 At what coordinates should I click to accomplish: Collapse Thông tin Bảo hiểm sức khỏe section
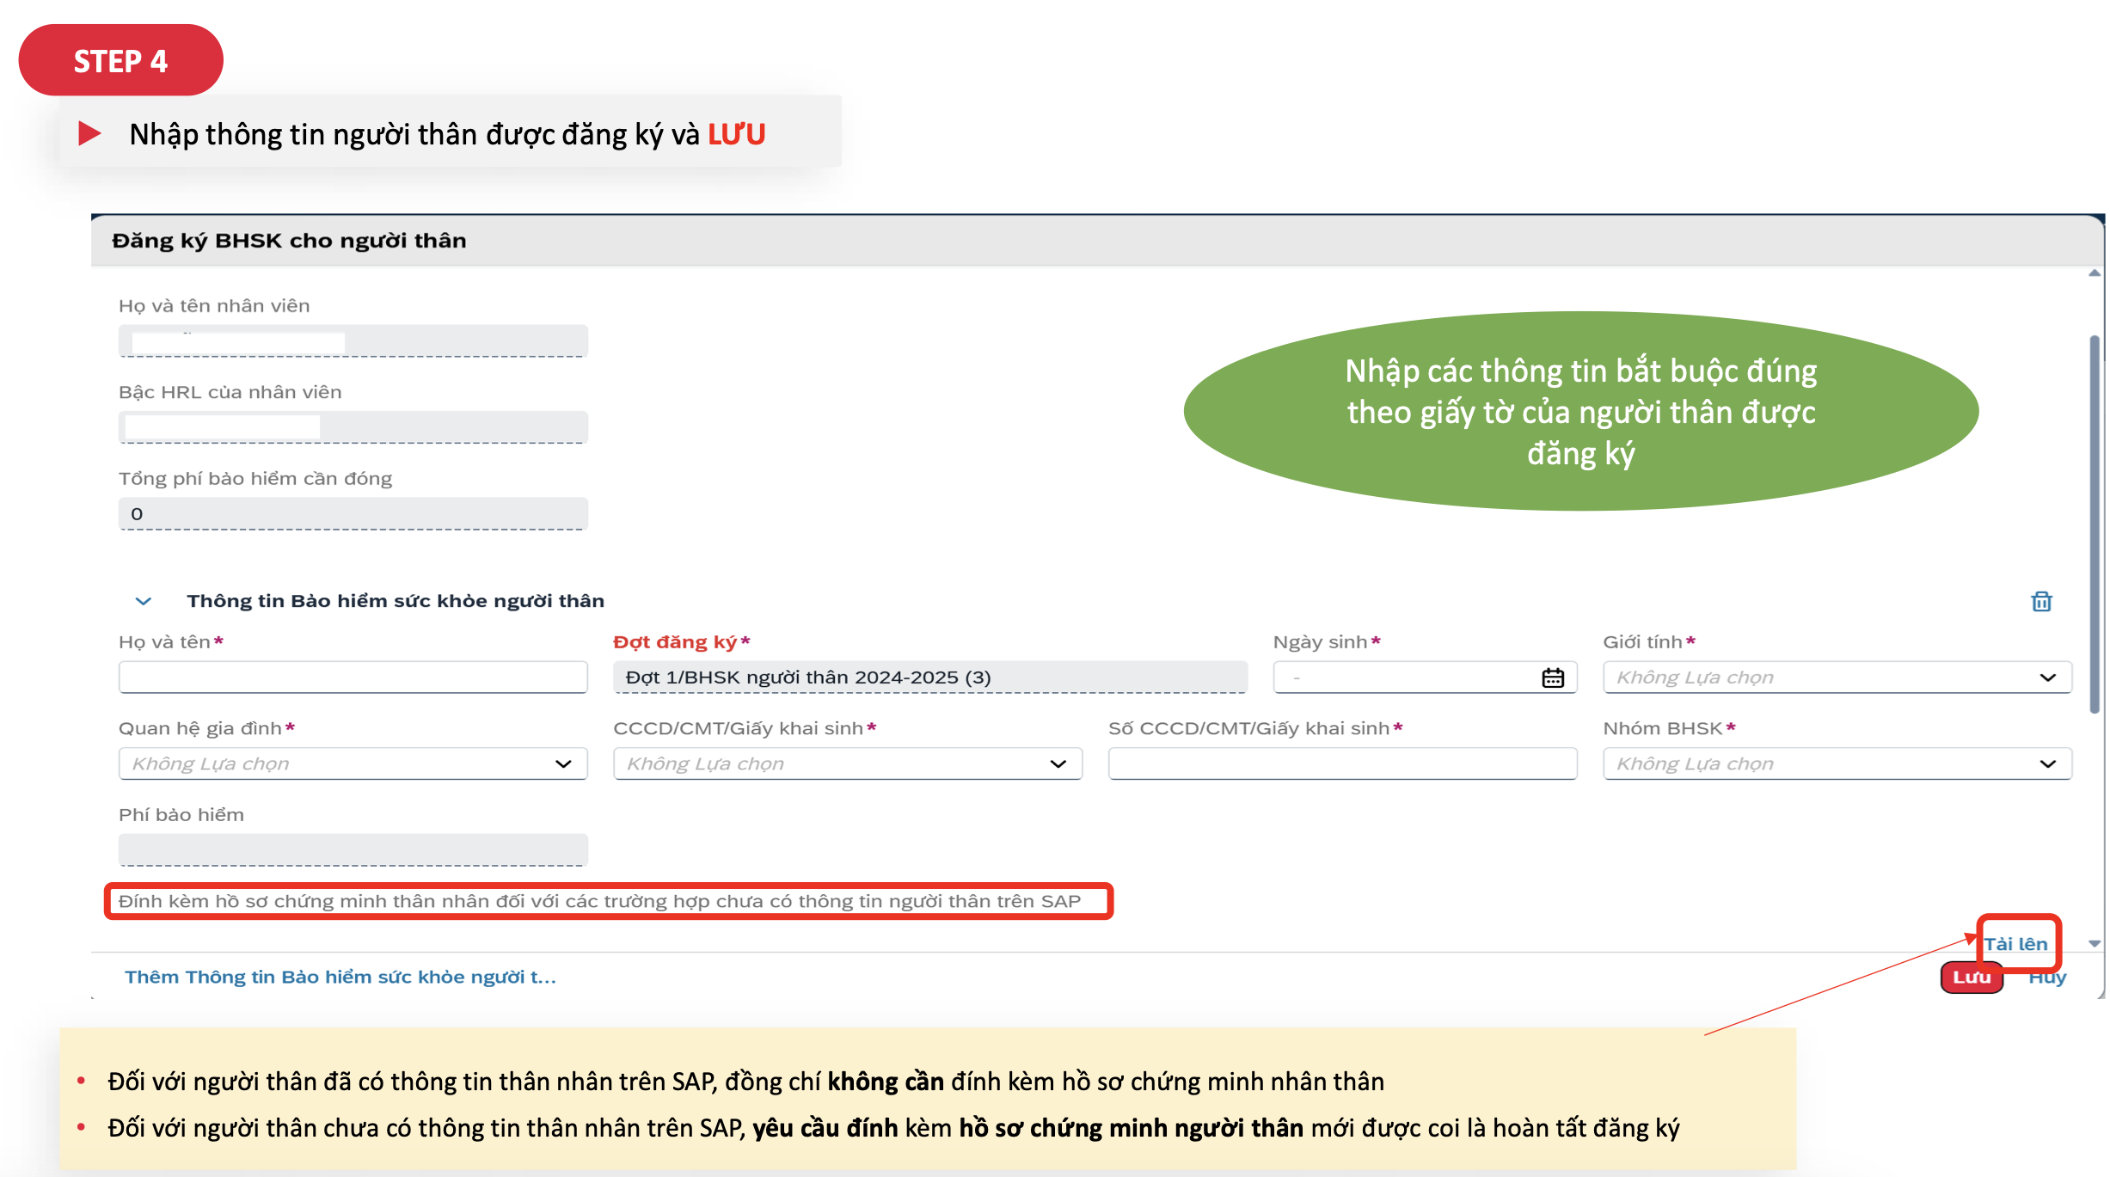pos(144,601)
